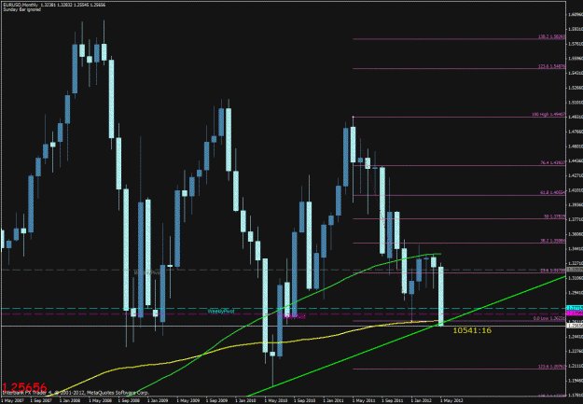Click the '1 May 2009' date label
The image size is (583, 404).
coord(187,400)
